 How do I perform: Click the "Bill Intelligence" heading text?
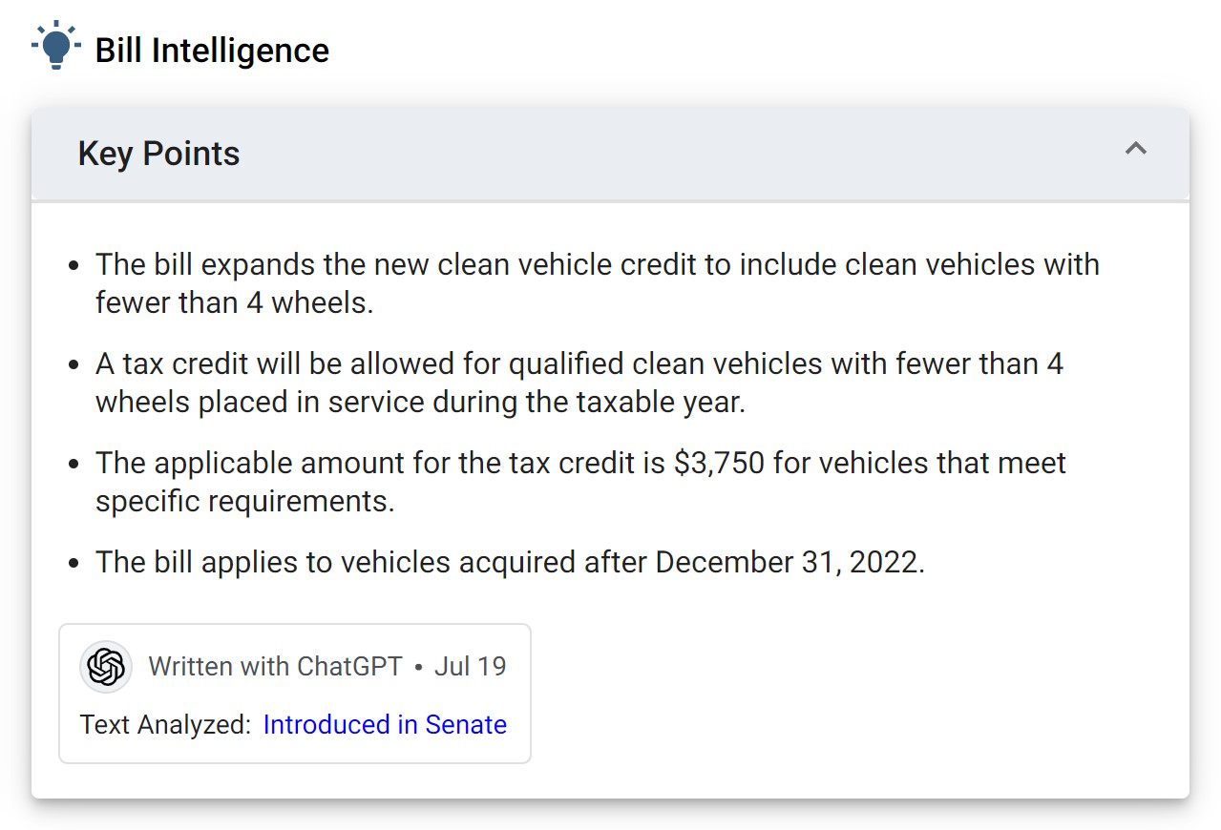coord(212,51)
